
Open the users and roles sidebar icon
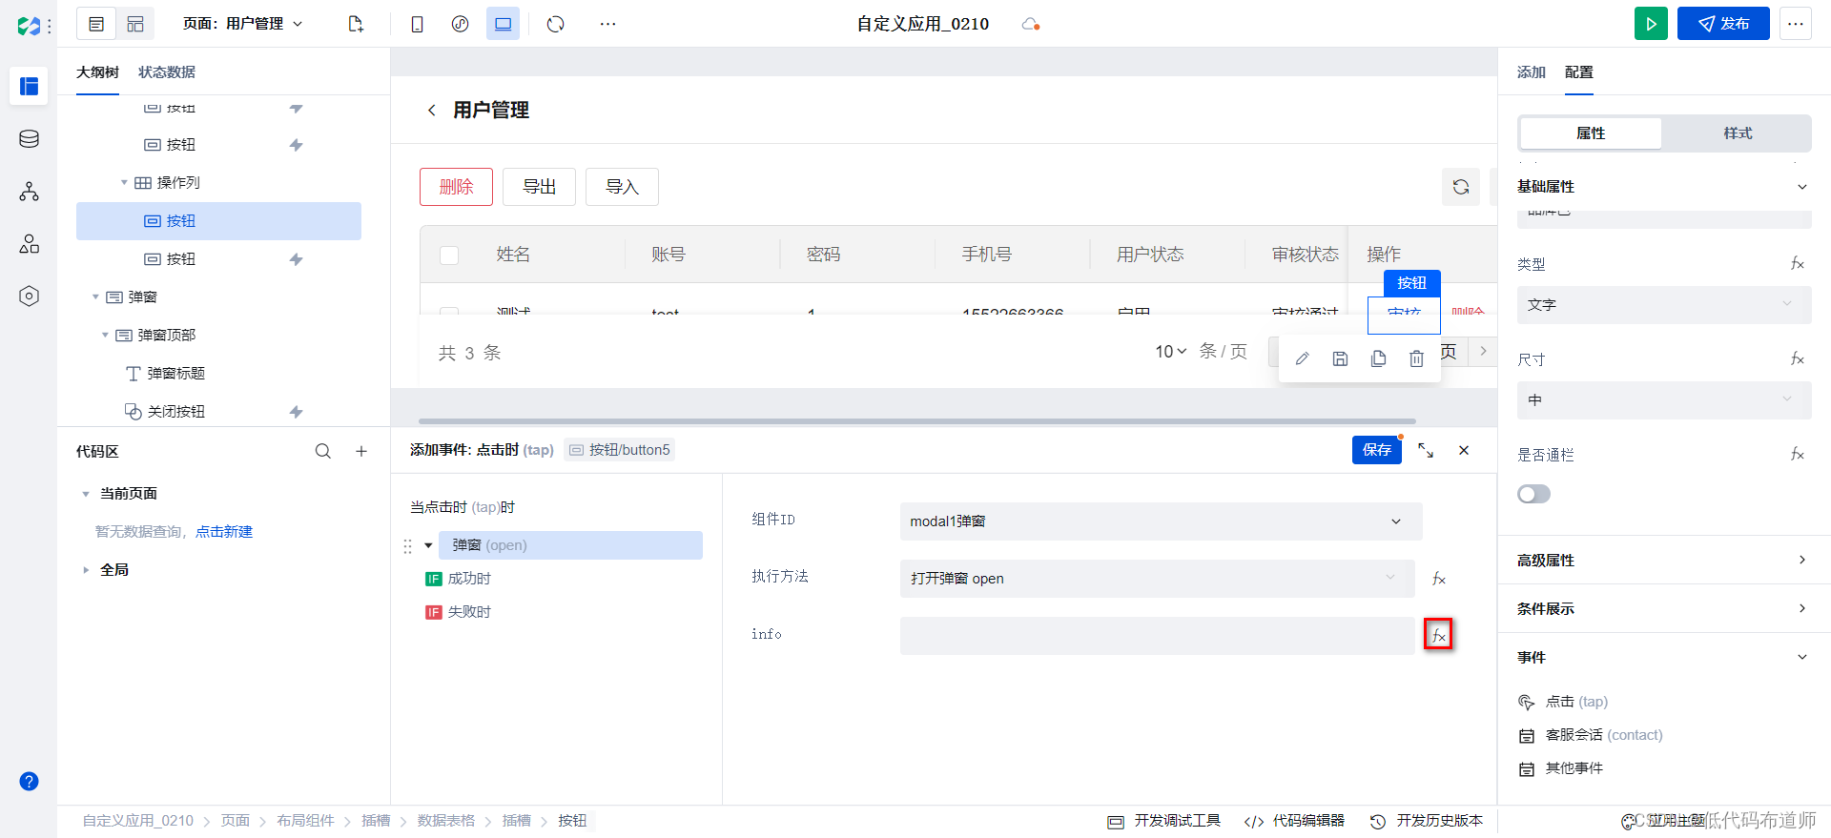(29, 244)
